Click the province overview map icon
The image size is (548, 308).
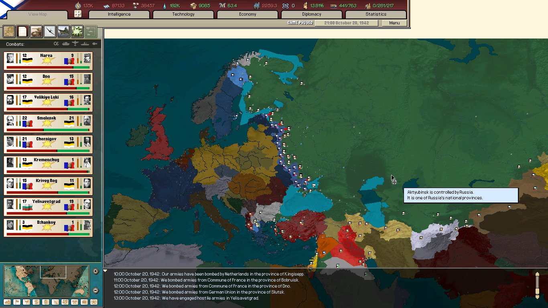(x=9, y=31)
